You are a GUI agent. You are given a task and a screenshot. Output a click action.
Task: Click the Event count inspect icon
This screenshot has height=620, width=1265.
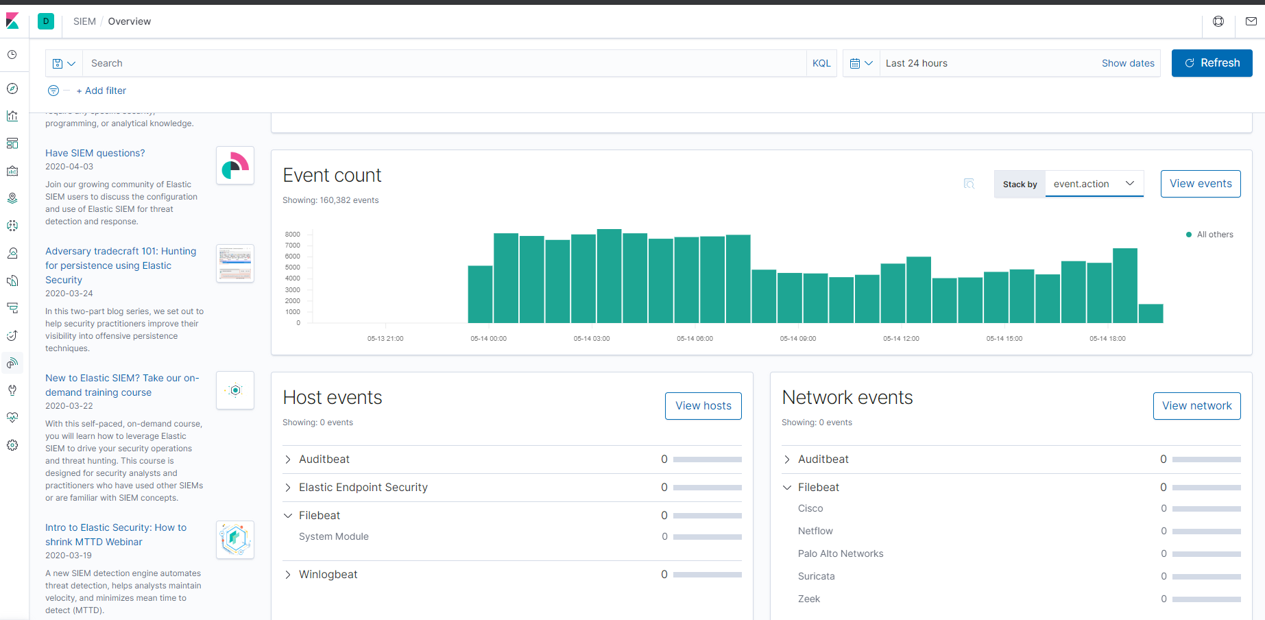[969, 184]
